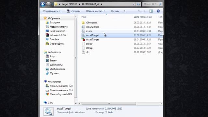The image size is (208, 117).
Task: Select the BrowserHelp file
Action: 92,27
